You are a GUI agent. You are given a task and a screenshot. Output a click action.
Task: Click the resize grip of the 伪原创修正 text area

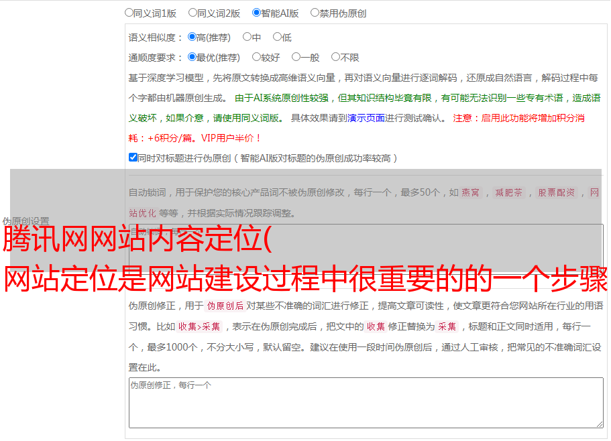(600, 424)
